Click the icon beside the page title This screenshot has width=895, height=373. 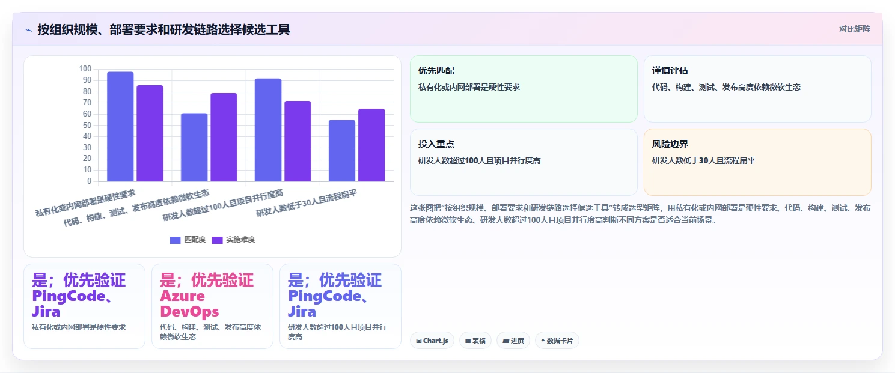(28, 29)
